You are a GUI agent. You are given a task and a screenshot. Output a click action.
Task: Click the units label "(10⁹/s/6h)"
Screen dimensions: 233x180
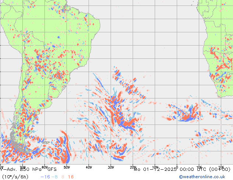pyautogui.click(x=15, y=177)
